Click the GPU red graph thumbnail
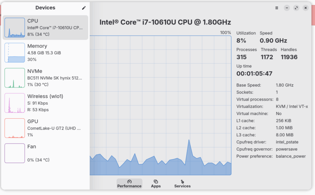 click(x=15, y=128)
